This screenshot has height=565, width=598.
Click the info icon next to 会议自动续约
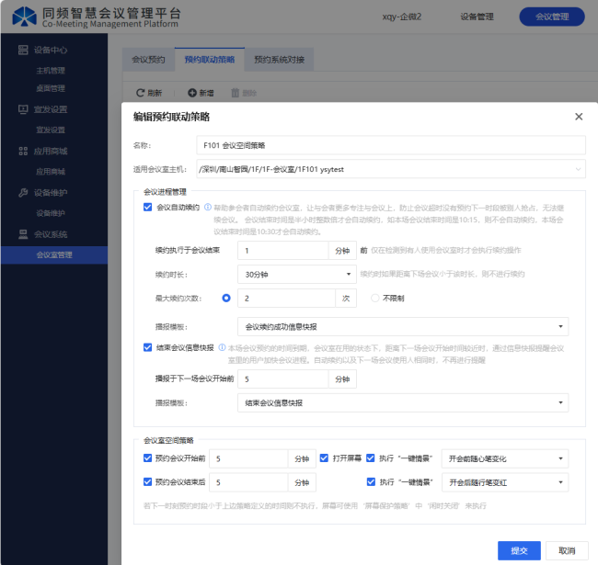pos(208,208)
